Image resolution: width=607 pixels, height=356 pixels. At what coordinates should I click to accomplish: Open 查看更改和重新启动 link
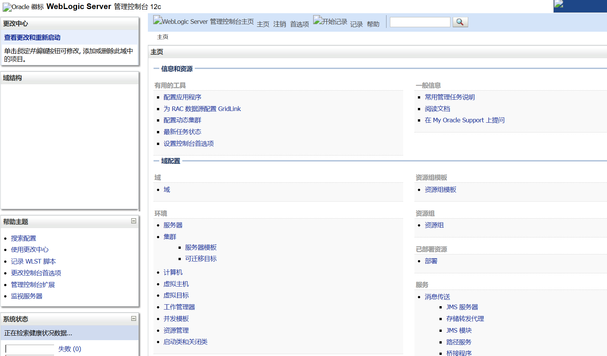pos(32,37)
